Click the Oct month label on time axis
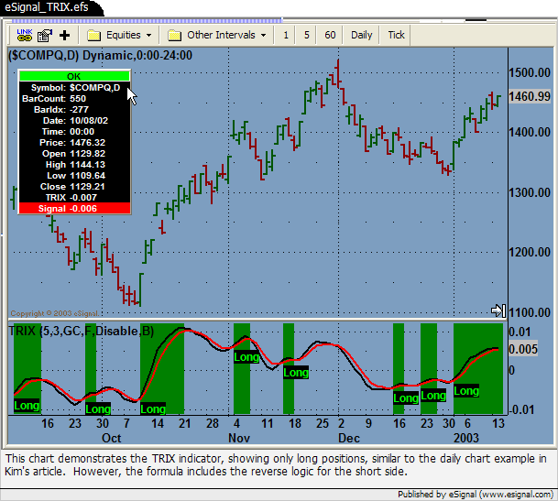558x501 pixels. (x=112, y=438)
